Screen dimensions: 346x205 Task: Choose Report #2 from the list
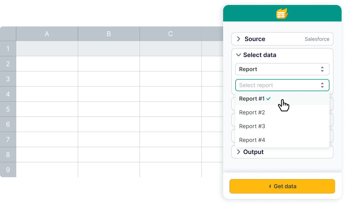[252, 112]
